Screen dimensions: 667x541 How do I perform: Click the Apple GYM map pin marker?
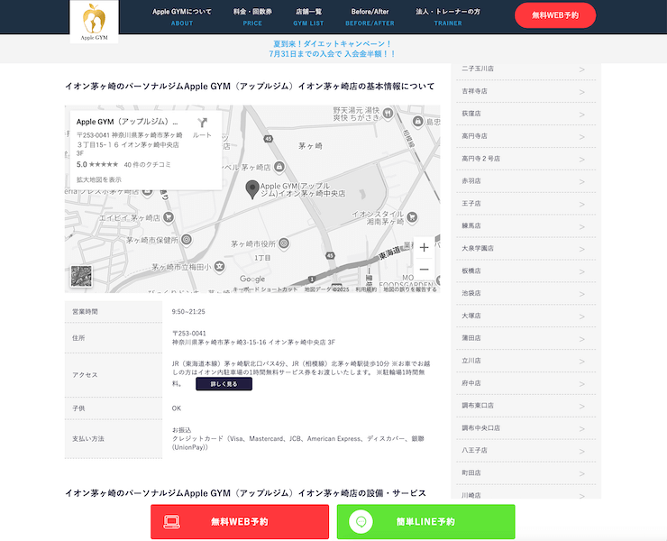coord(252,189)
